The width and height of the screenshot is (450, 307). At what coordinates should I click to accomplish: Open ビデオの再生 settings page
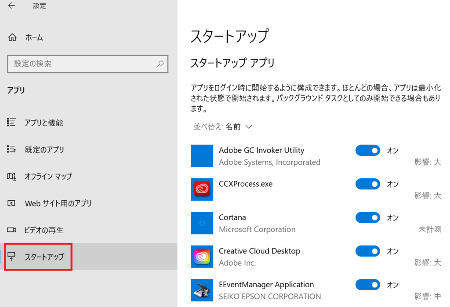click(89, 230)
